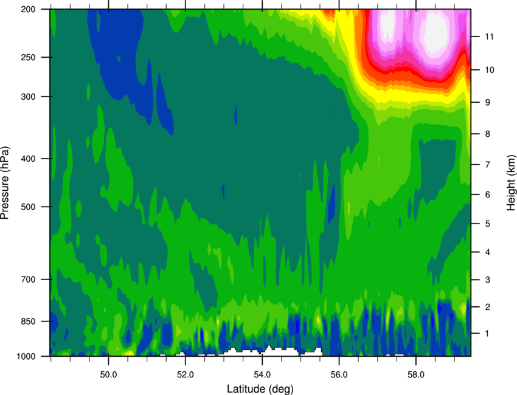The width and height of the screenshot is (517, 395).
Task: Click the 54.0 latitude tick label
Action: tap(262, 375)
